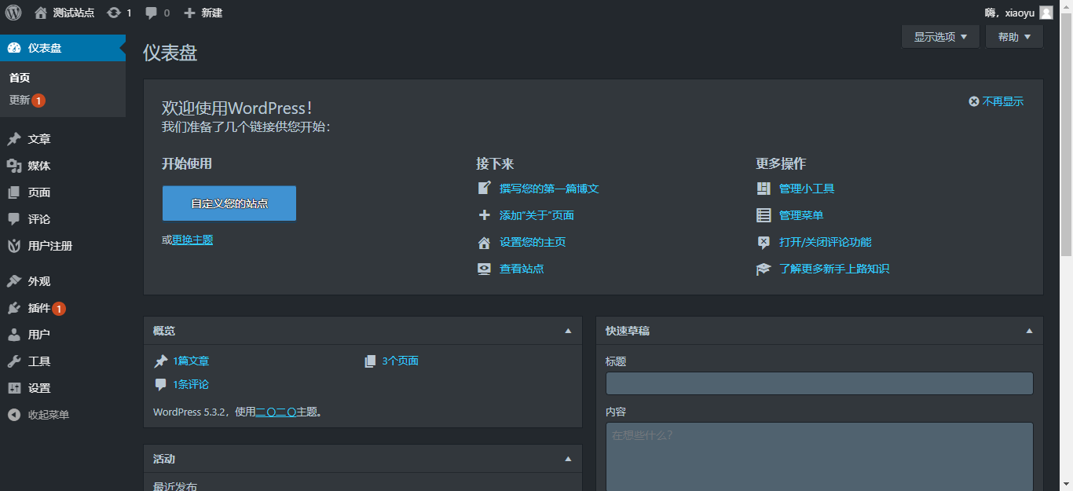Click the house icon beside 设置您的主页

pyautogui.click(x=485, y=242)
